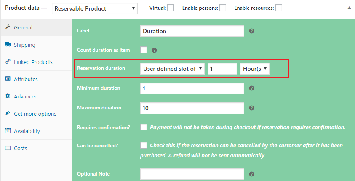Switch to the Attributes tab
The height and width of the screenshot is (181, 355).
26,79
